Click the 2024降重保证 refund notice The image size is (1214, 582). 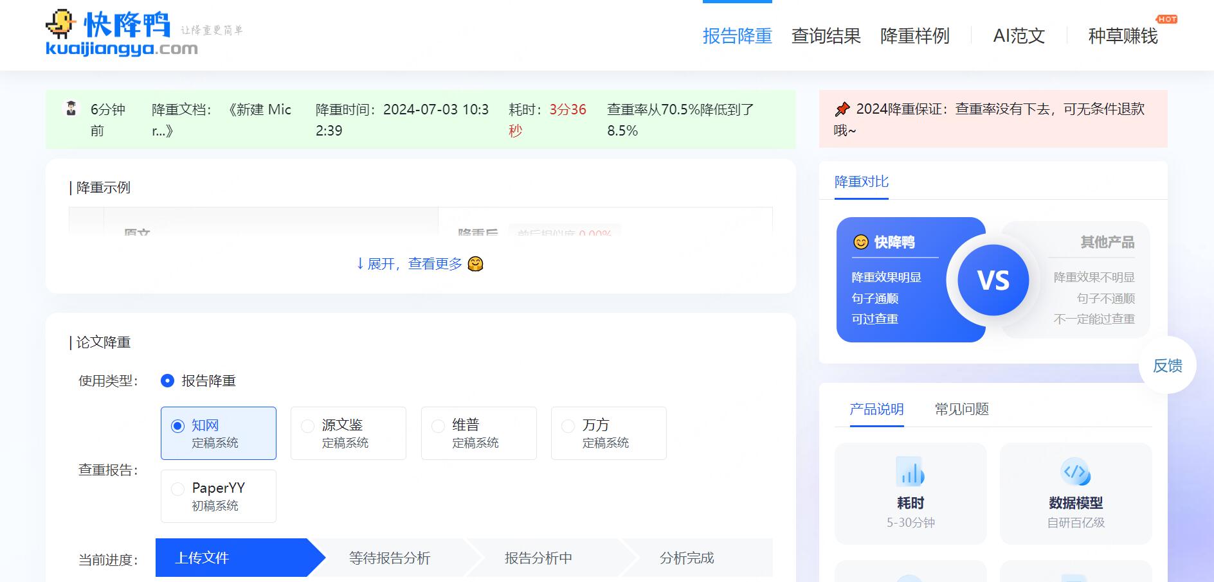tap(993, 119)
